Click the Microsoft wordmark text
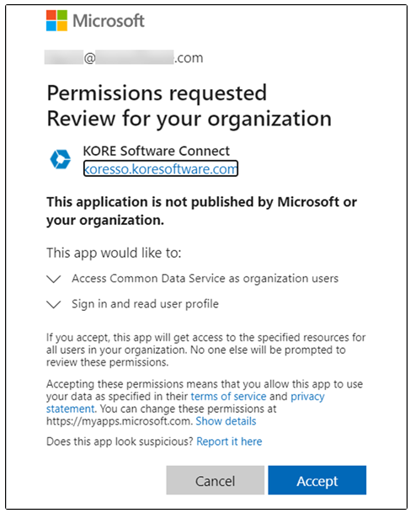 [109, 21]
